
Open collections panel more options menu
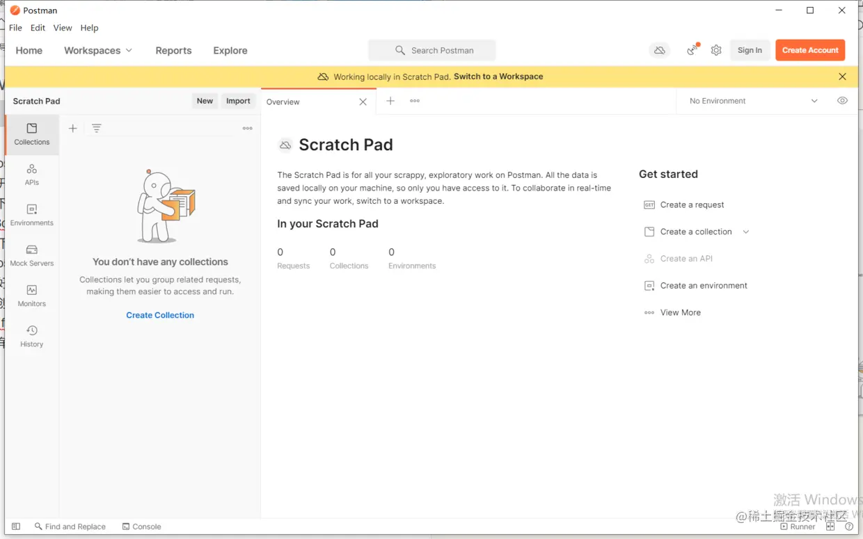coord(247,128)
